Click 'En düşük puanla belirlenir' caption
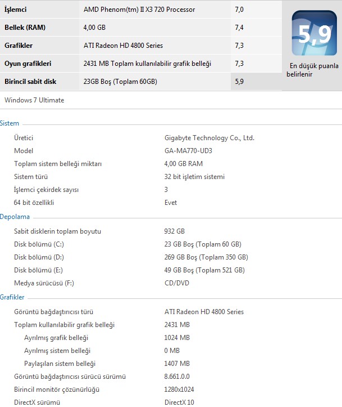Viewport: 342px width, 407px height. (312, 70)
